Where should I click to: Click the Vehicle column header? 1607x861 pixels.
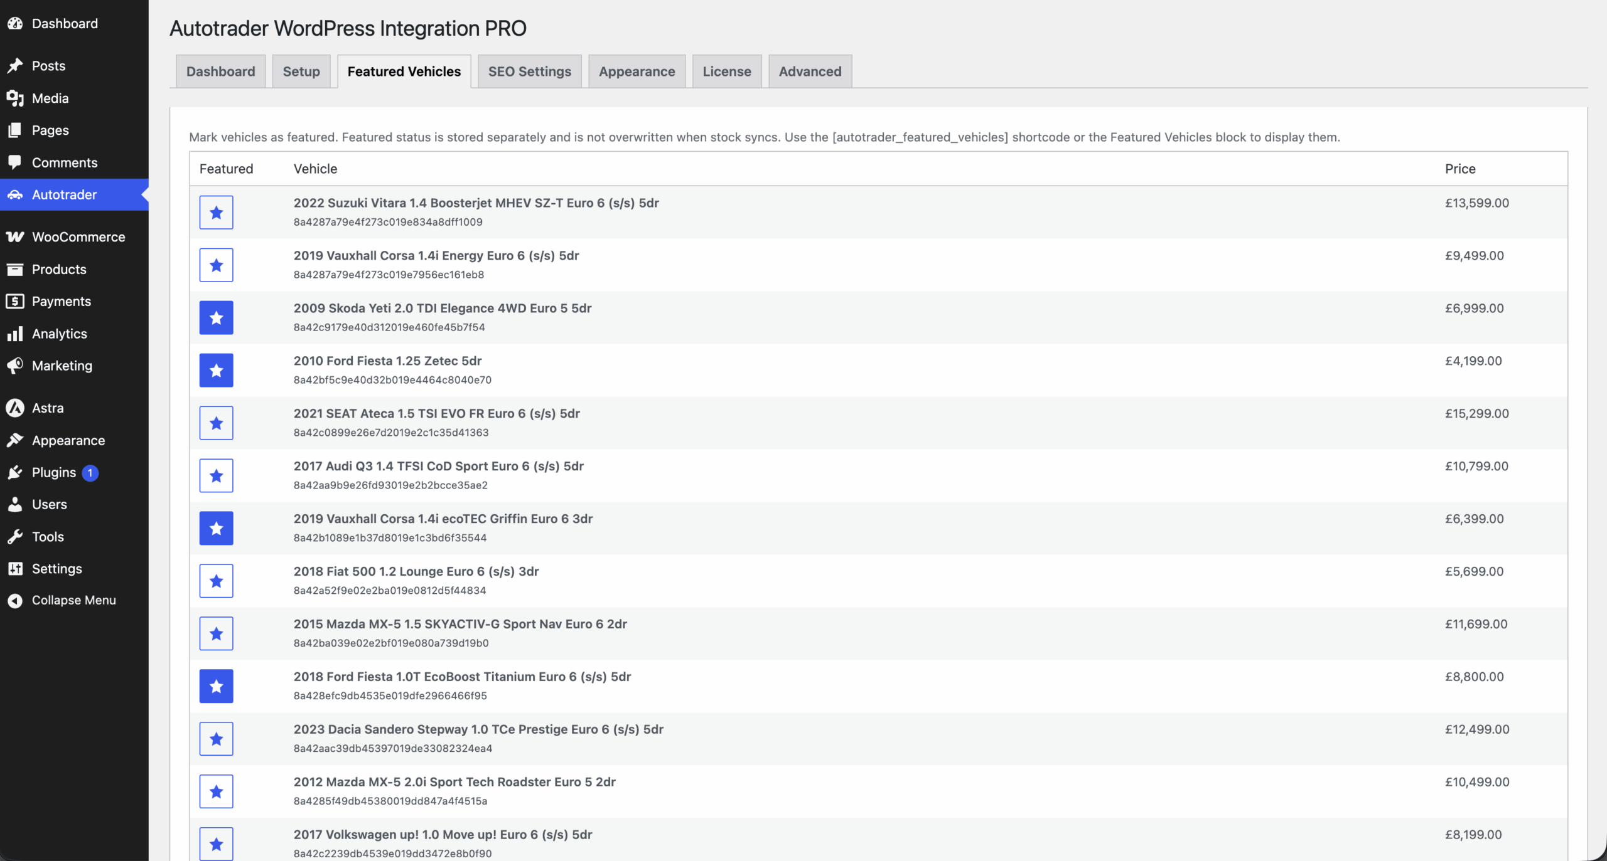[x=316, y=169]
